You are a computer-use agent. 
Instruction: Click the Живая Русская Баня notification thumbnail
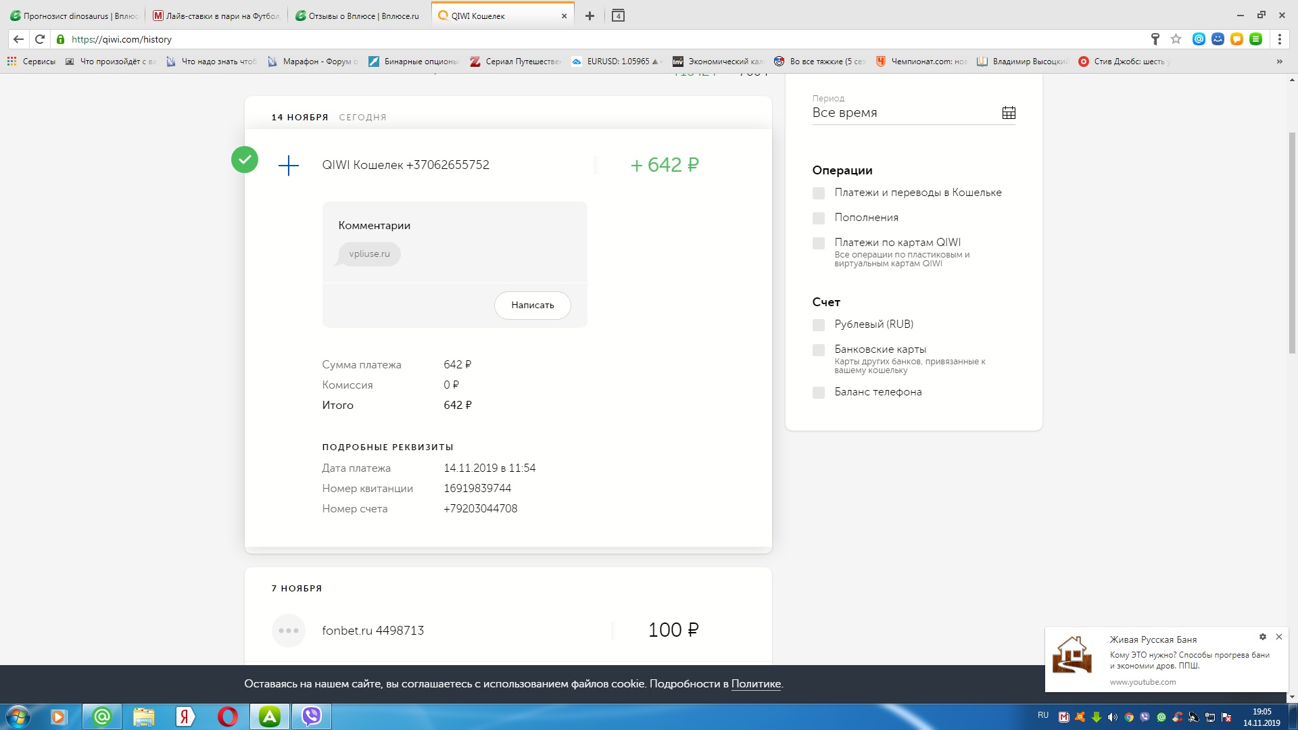1073,654
